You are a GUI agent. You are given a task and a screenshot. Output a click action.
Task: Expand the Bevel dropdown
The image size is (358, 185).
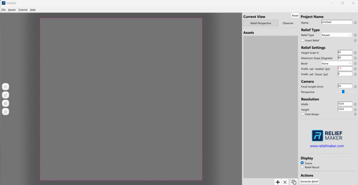336,64
